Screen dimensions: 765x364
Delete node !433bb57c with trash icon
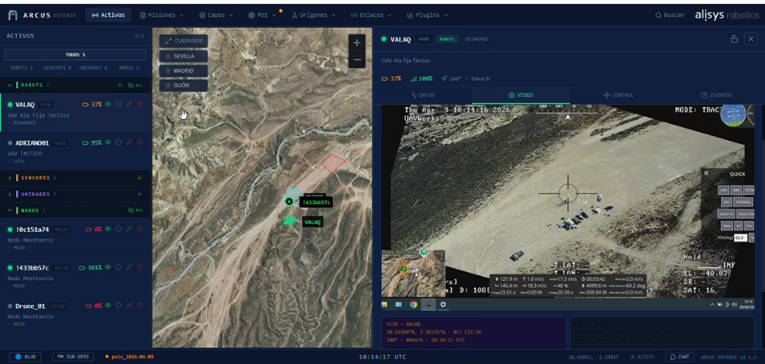(x=140, y=267)
